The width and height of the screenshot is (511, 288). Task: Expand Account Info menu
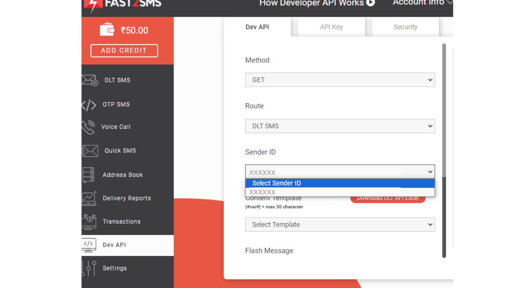point(423,3)
